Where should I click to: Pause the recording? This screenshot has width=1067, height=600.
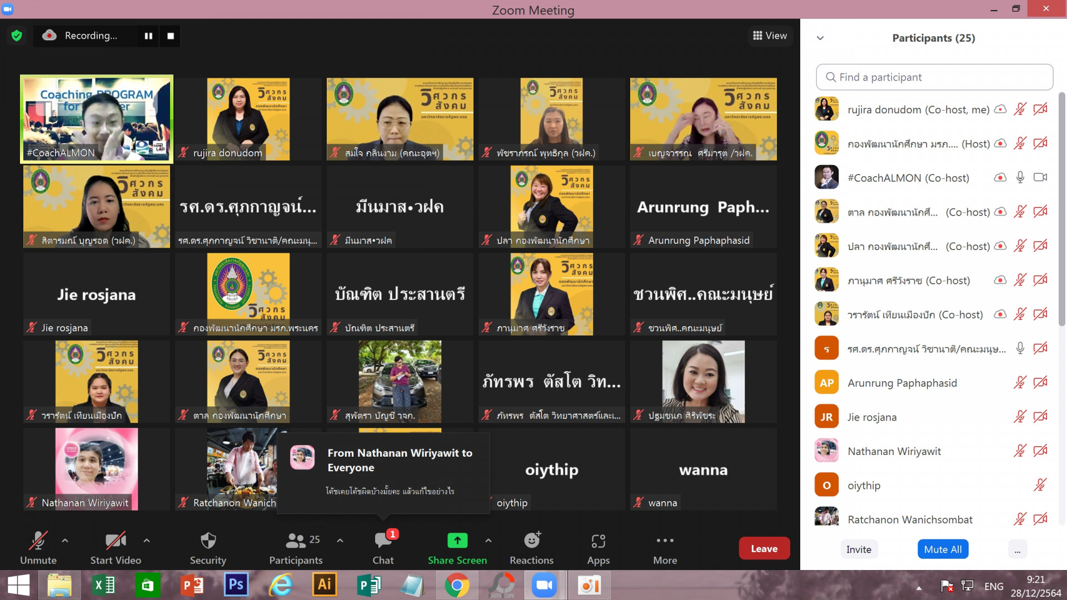click(x=148, y=36)
